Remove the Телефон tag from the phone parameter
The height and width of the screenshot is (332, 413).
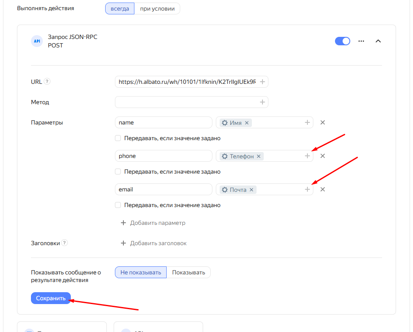pyautogui.click(x=259, y=156)
